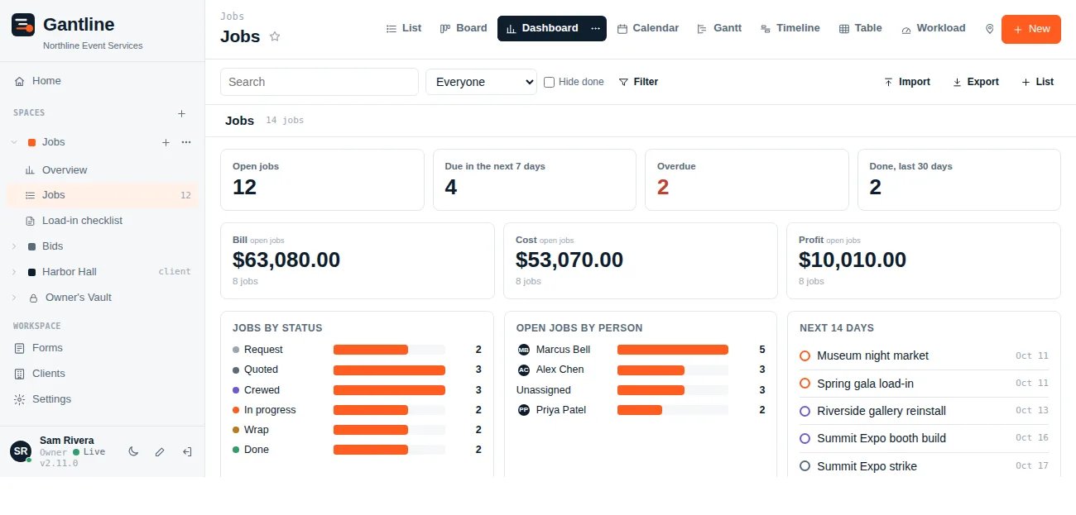The image size is (1076, 515).
Task: Open Clients in the workspace section
Action: click(x=102, y=374)
